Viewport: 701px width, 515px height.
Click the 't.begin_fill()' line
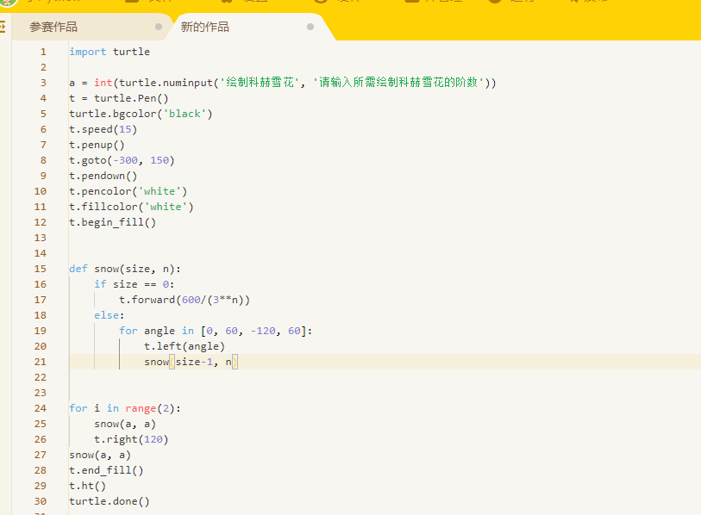click(113, 222)
